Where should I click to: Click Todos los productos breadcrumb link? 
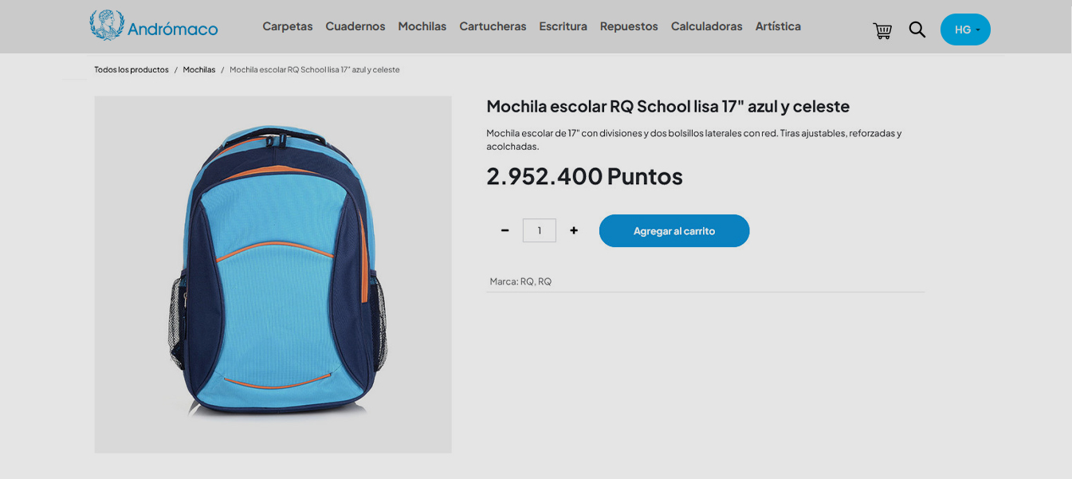[x=132, y=70]
